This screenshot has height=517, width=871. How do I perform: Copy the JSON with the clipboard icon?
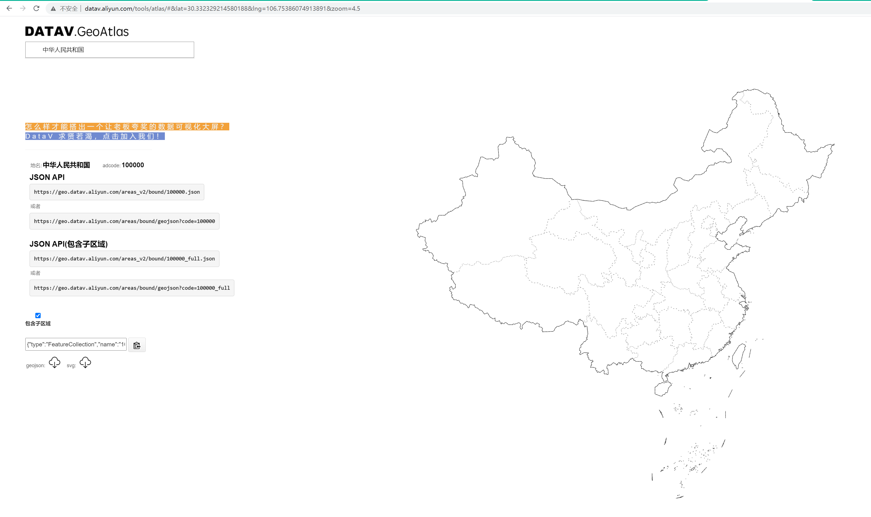[x=137, y=345]
